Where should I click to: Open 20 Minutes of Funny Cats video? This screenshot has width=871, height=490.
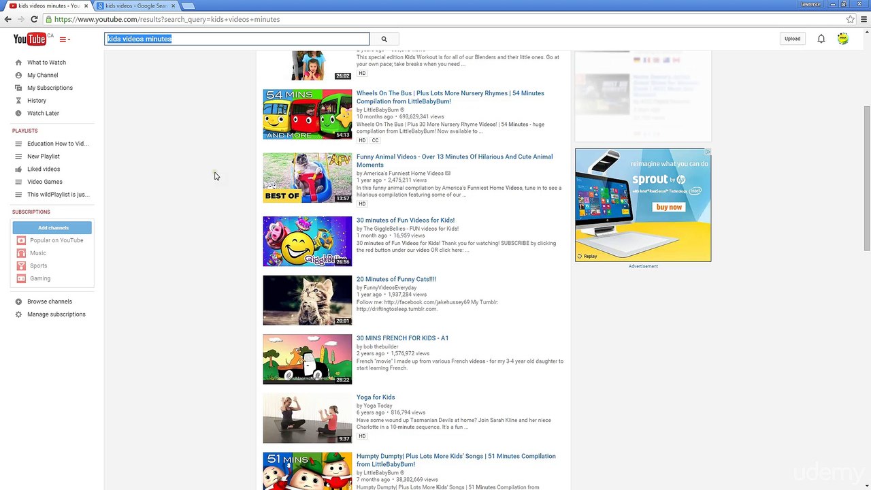tap(396, 279)
